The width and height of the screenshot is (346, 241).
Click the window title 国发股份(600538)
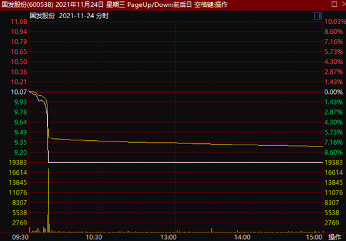tap(27, 4)
